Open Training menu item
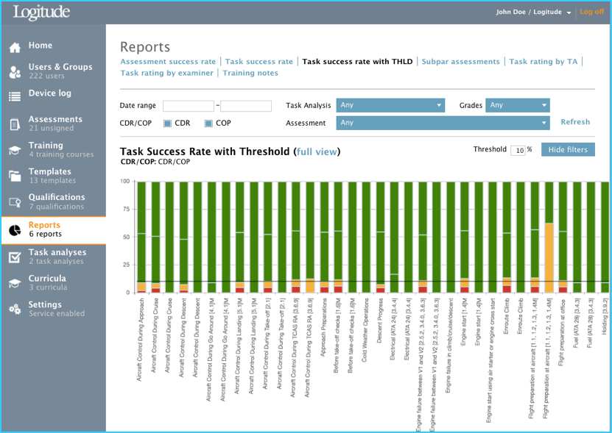This screenshot has width=612, height=433. click(x=46, y=146)
